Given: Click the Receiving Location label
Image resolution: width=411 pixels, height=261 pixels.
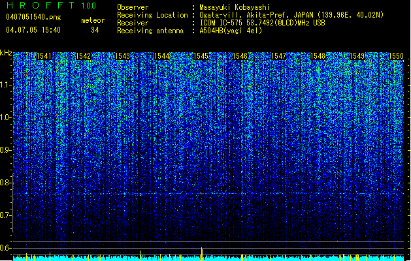Looking at the screenshot, I should [152, 15].
